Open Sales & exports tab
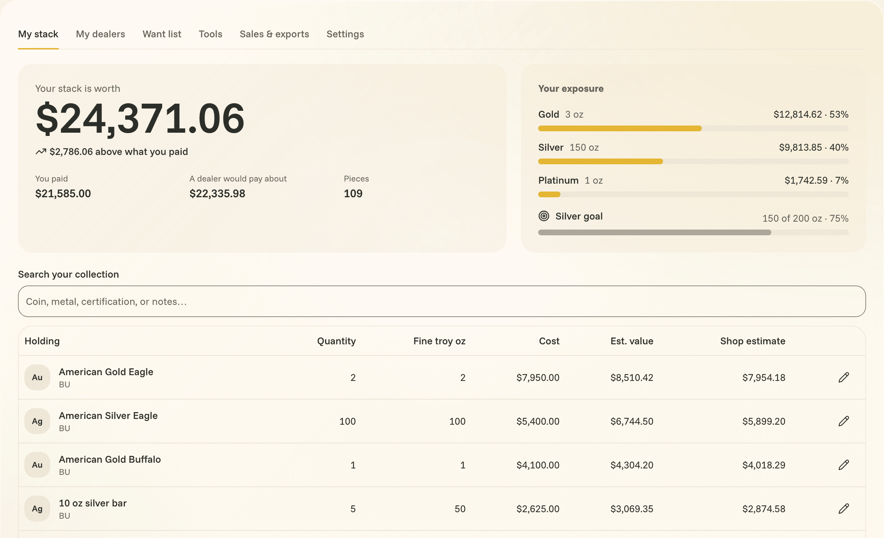 pos(274,34)
